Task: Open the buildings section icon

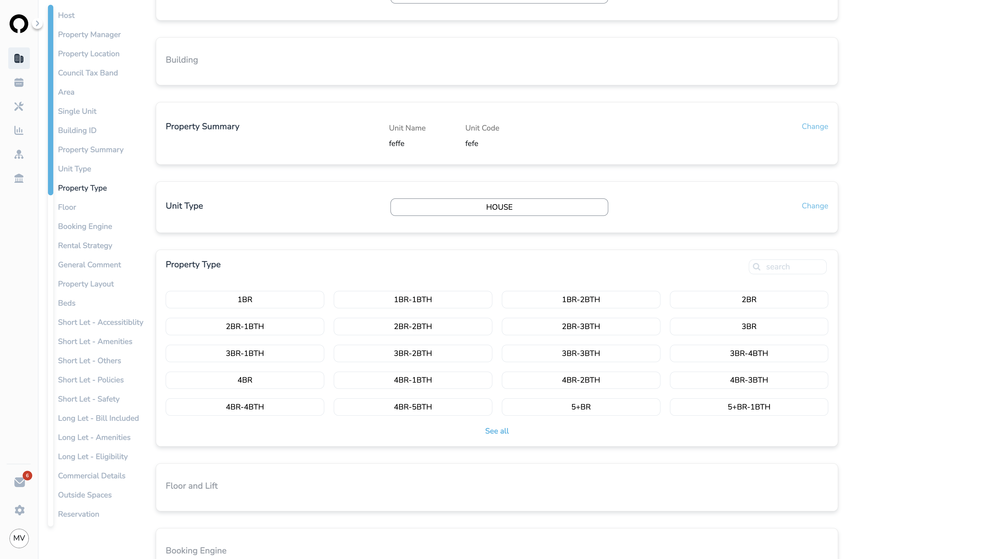Action: point(19,58)
